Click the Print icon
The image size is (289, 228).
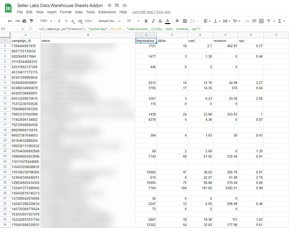pyautogui.click(x=24, y=21)
